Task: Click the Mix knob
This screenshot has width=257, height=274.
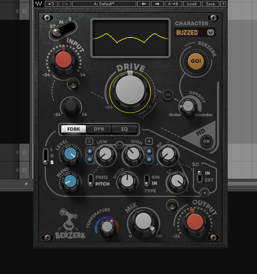Action: tap(144, 222)
